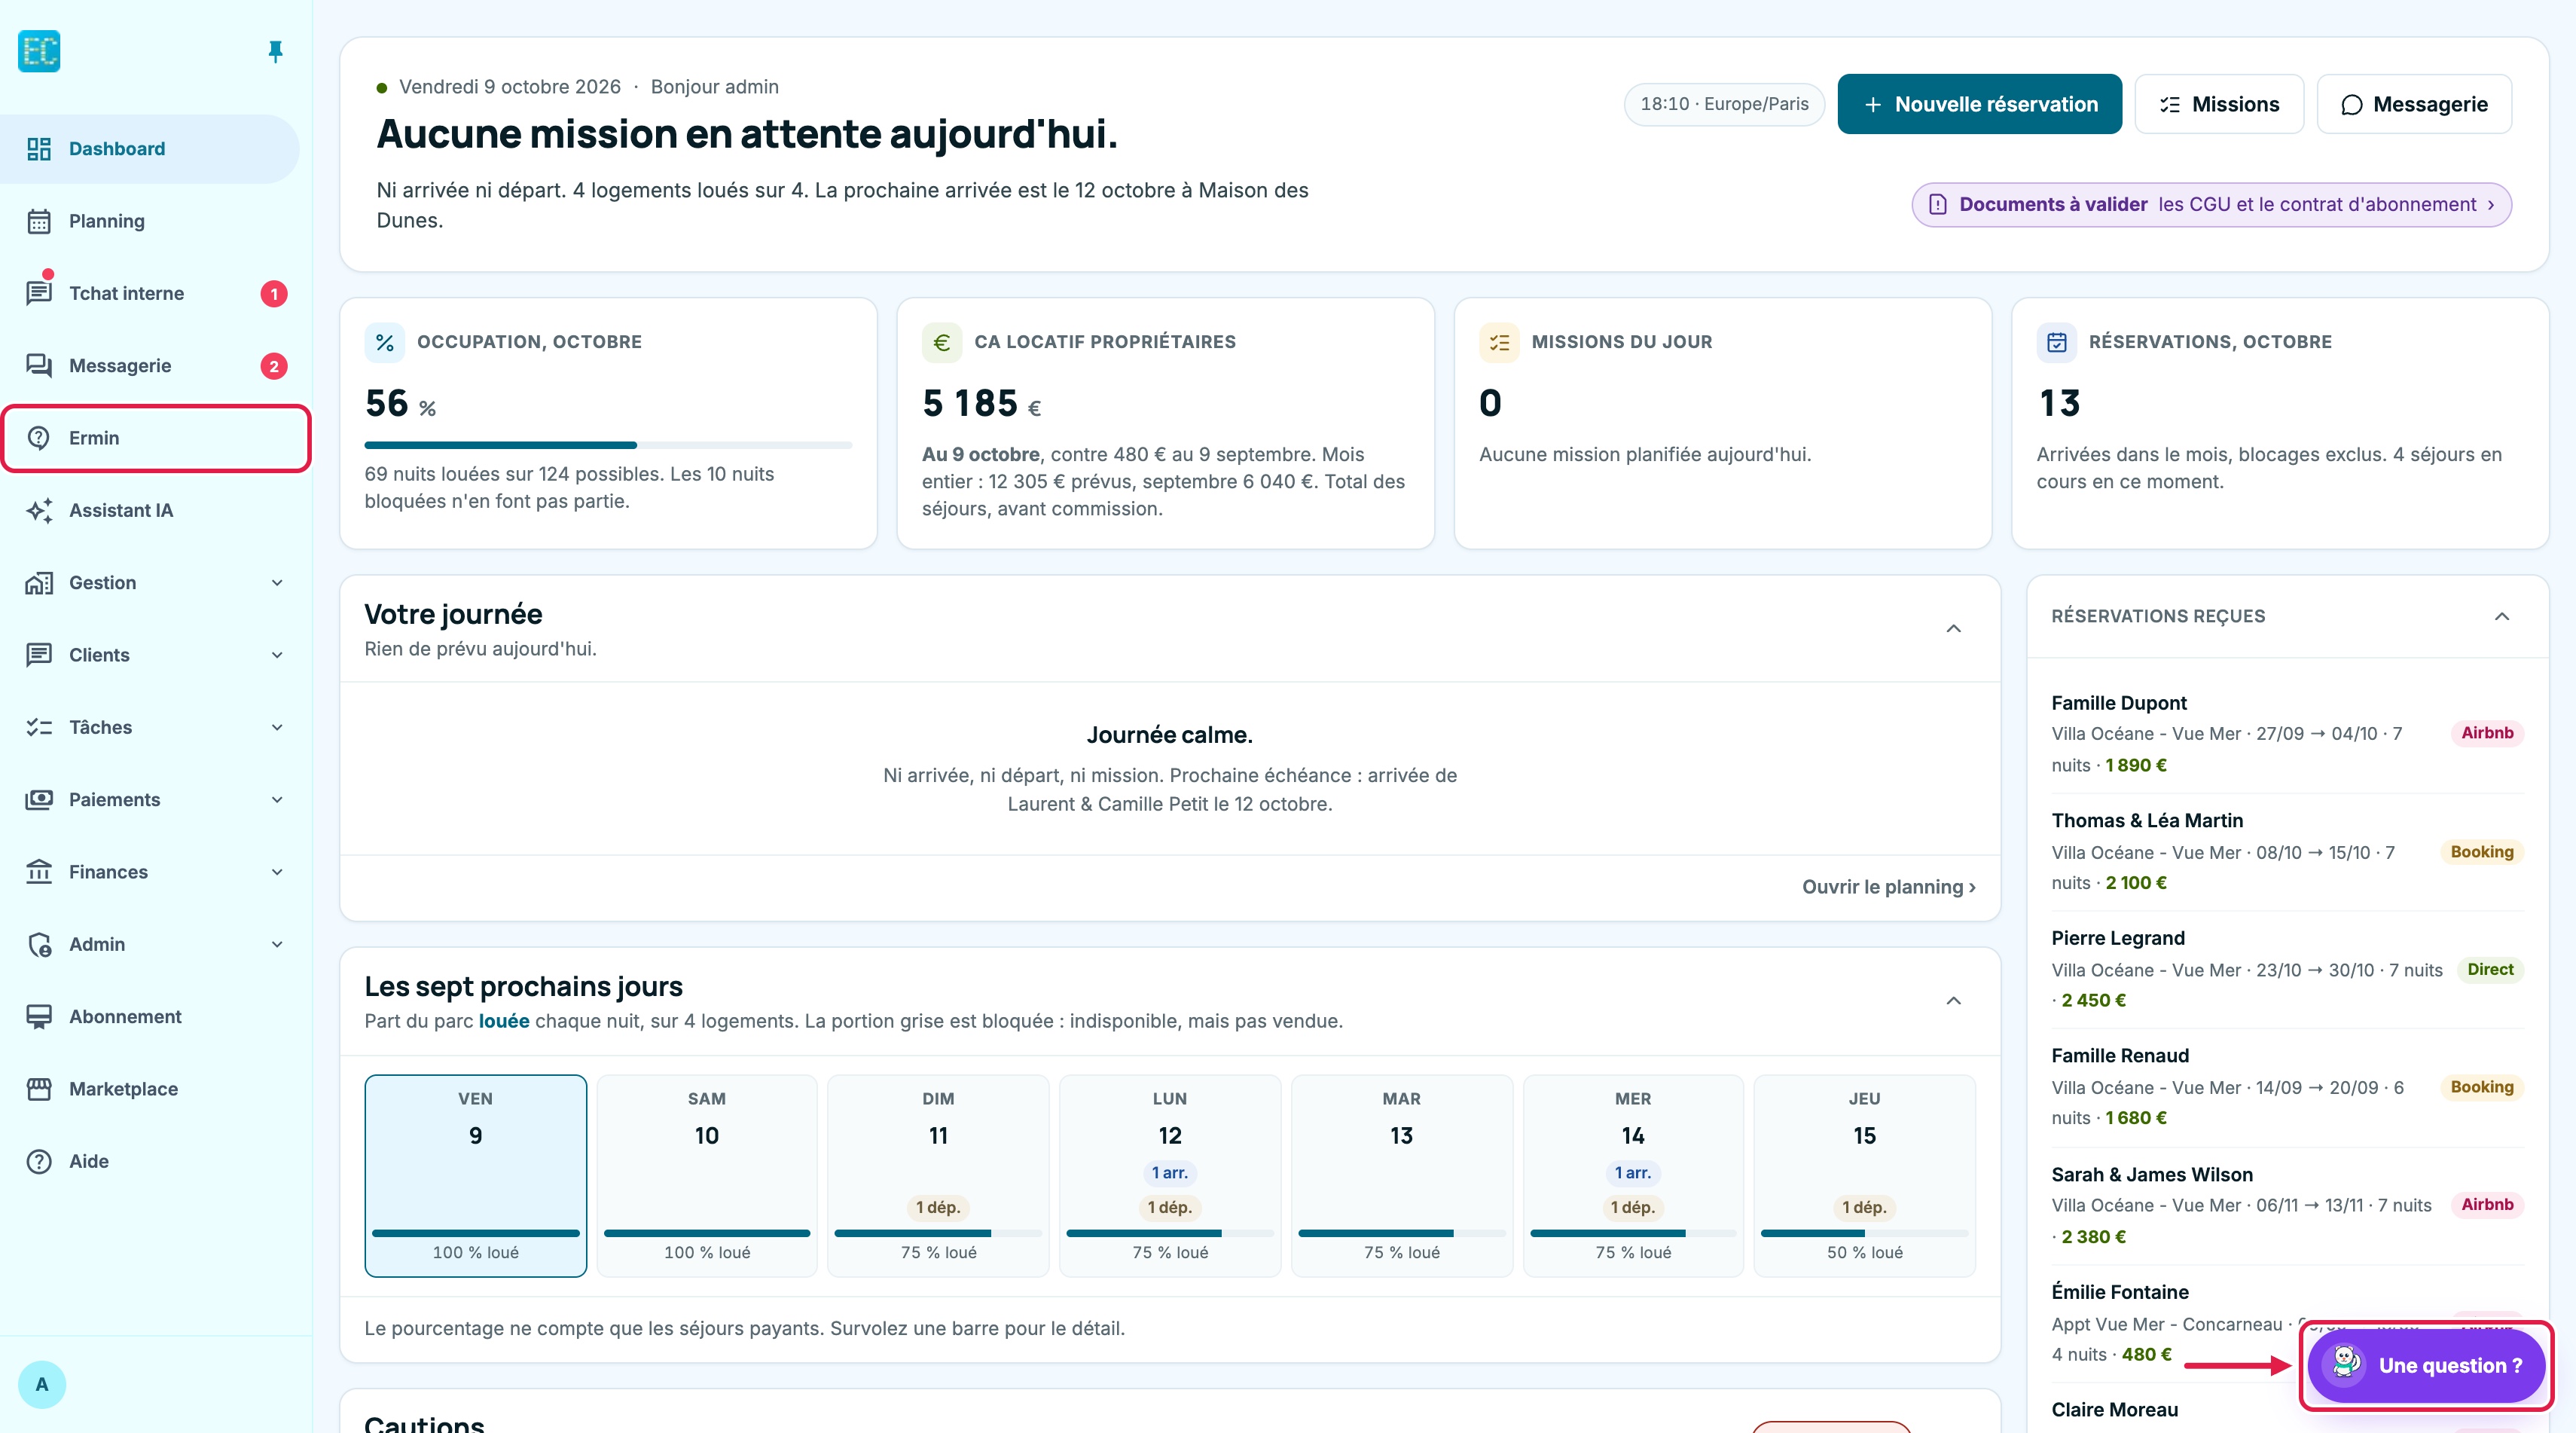Collapse the Réservations reçues panel
This screenshot has height=1433, width=2576.
coord(2502,616)
